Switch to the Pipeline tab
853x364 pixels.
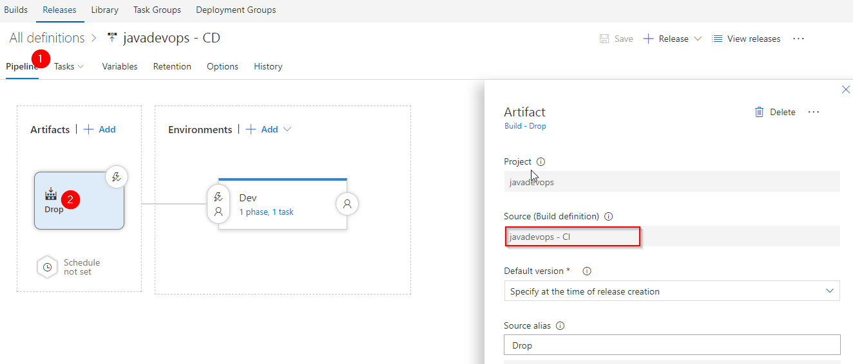point(22,66)
